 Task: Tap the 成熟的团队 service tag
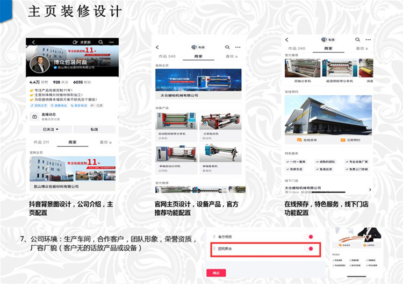tap(326, 162)
